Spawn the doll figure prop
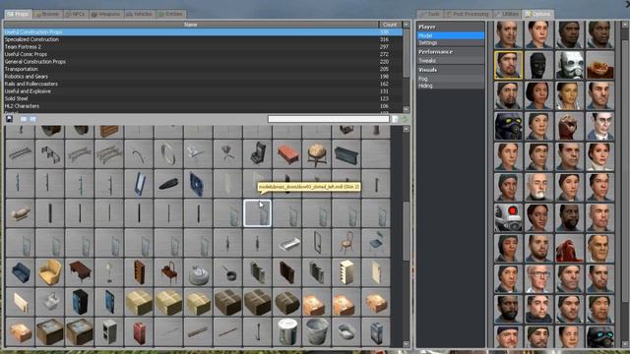The height and width of the screenshot is (354, 630). [x=20, y=213]
